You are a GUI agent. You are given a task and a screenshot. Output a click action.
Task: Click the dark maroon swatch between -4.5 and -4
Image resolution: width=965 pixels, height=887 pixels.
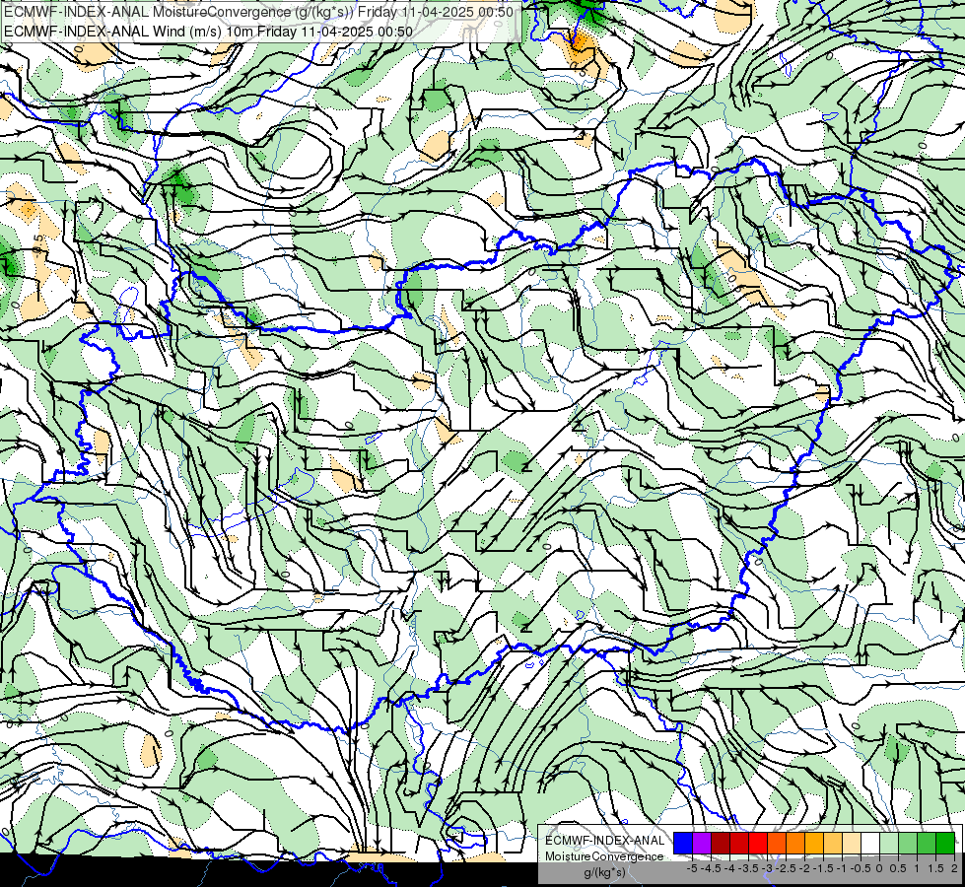721,843
